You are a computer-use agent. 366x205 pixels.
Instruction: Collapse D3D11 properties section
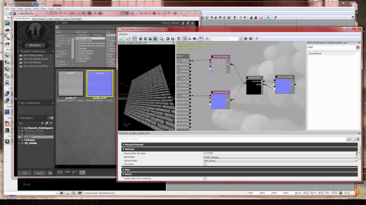coord(123,174)
